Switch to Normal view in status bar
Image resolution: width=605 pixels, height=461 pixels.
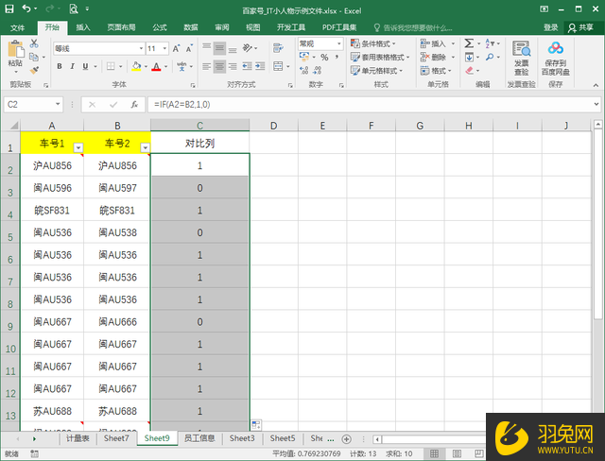tap(434, 453)
